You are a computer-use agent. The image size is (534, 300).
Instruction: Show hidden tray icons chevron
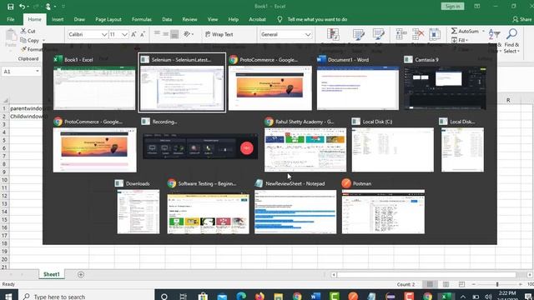[x=462, y=297]
